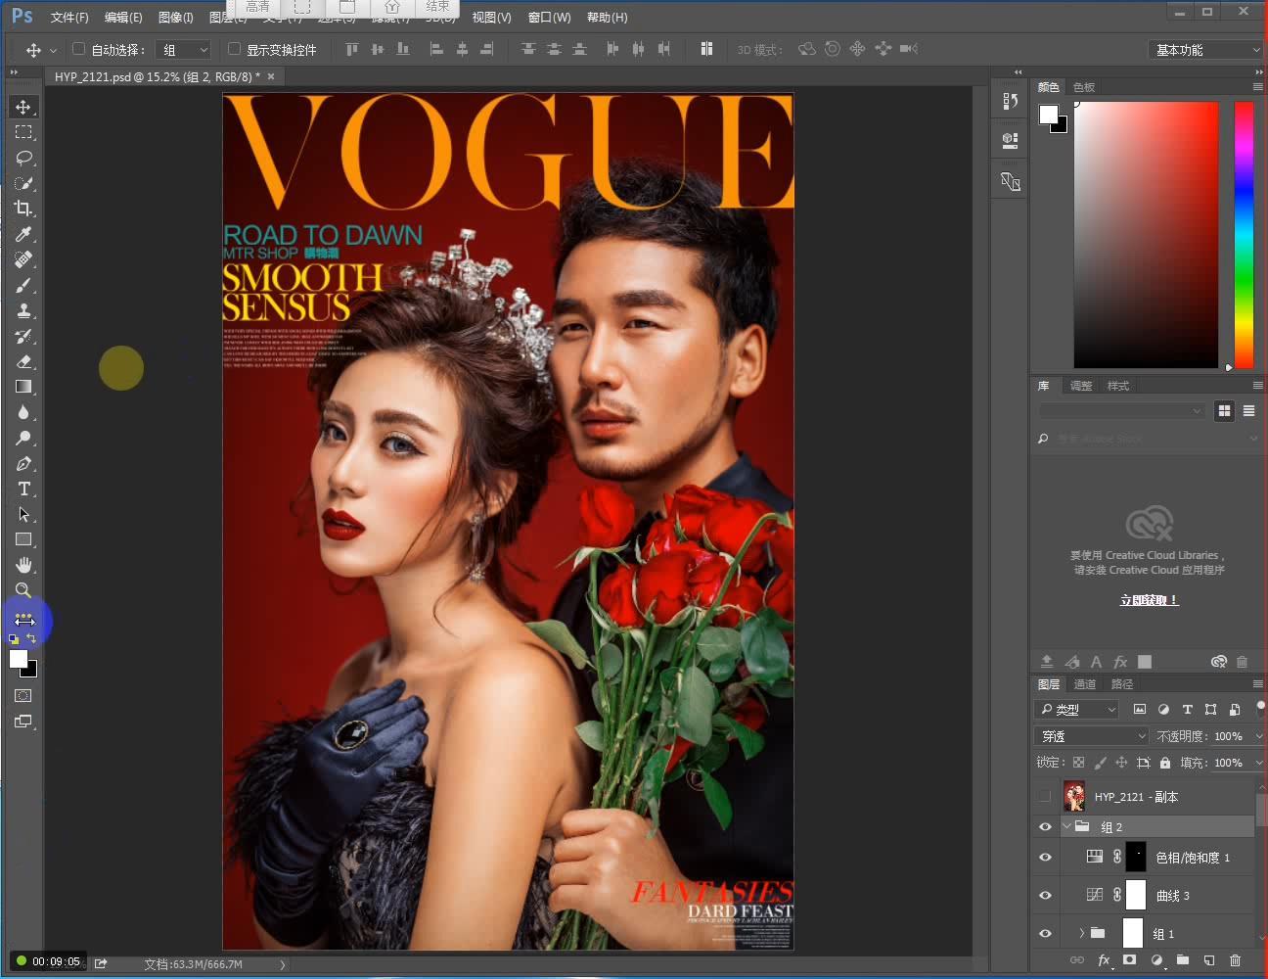1268x979 pixels.
Task: Open the layer filter 类型 dropdown
Action: click(x=1077, y=710)
